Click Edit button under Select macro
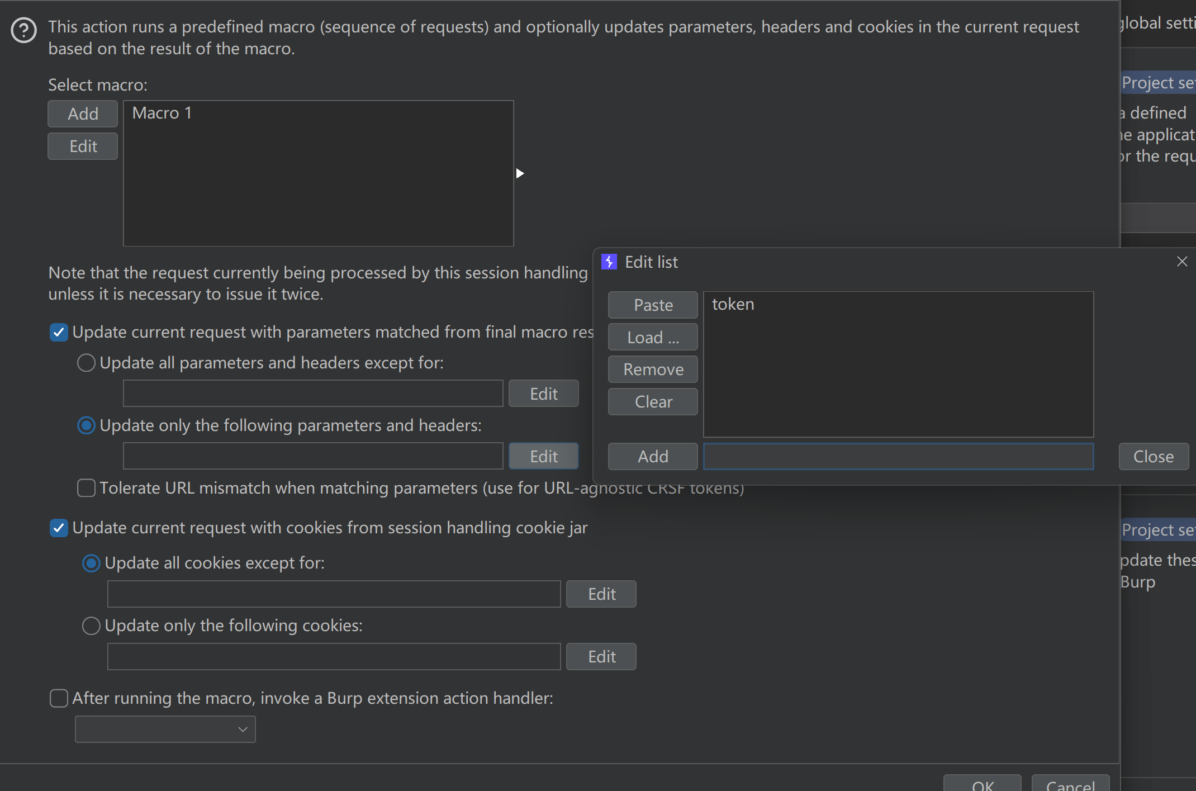Viewport: 1196px width, 791px height. (83, 146)
